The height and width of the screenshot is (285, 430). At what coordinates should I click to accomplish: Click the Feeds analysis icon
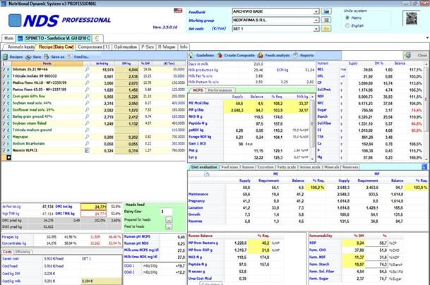pyautogui.click(x=261, y=55)
